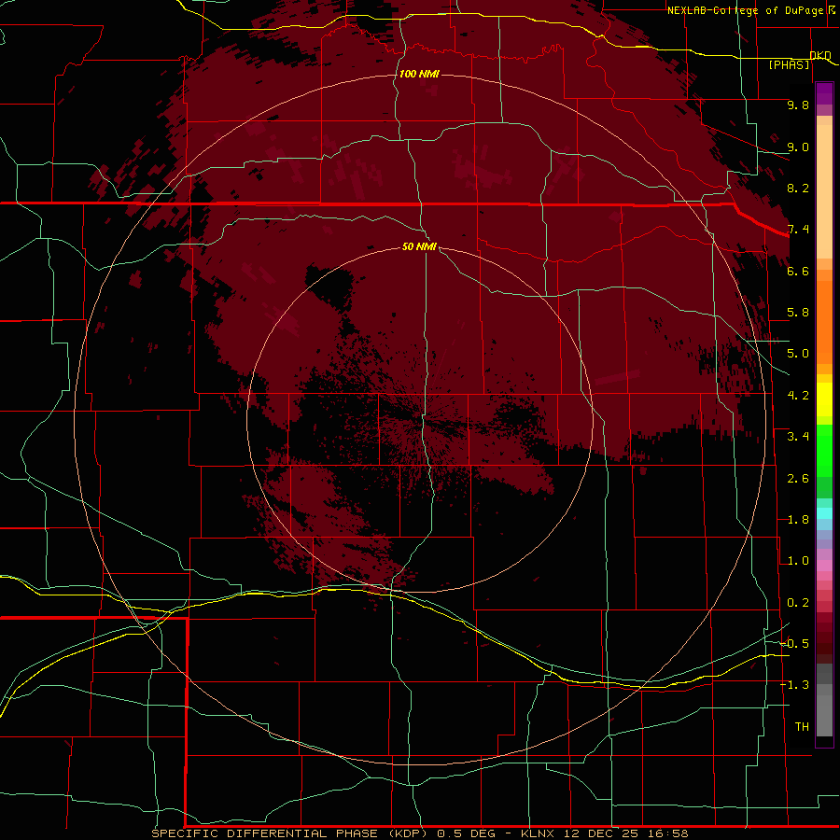Click the yellow segment of the color bar

pos(824,399)
